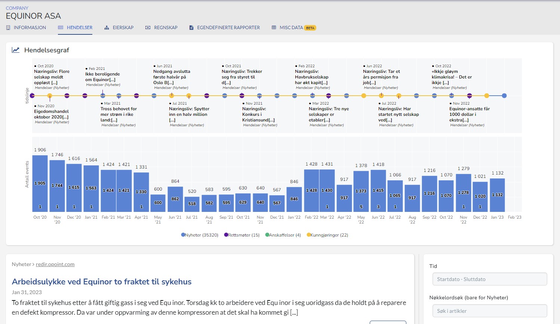This screenshot has width=560, height=324.
Task: Click the Jul '21 bar showing 518
Action: [x=192, y=204]
